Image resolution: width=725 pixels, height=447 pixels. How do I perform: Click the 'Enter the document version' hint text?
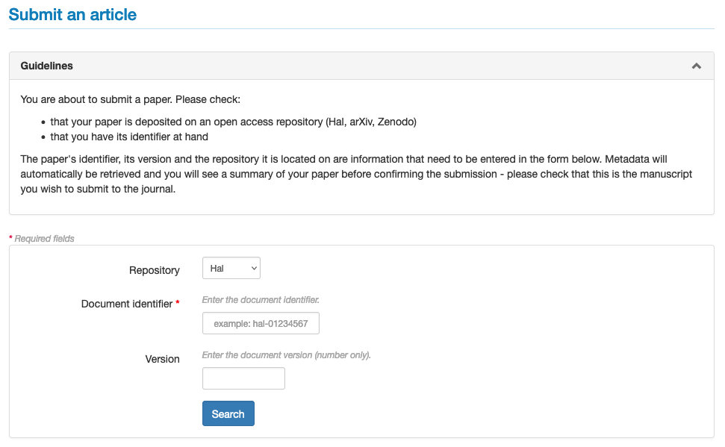coord(286,355)
